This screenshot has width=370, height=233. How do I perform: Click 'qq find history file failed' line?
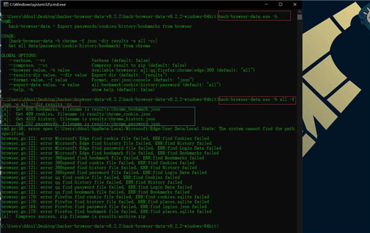coord(91,182)
